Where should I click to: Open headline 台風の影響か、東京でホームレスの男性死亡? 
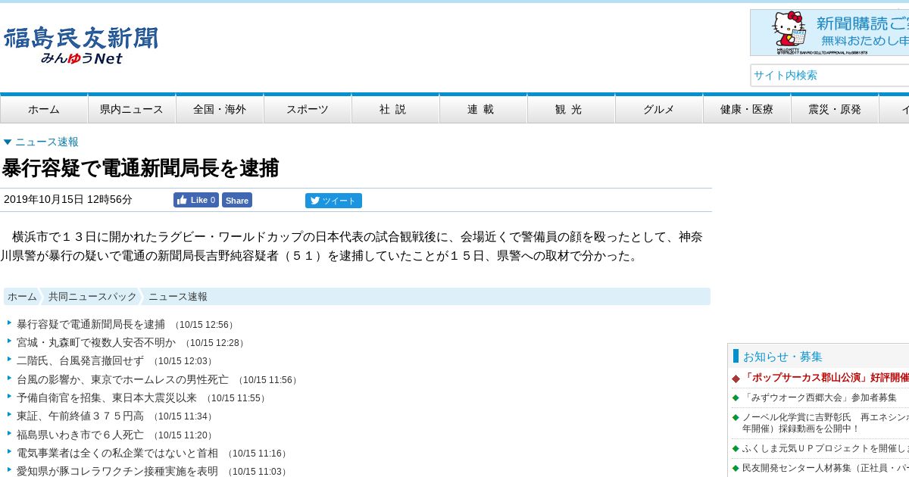point(123,379)
